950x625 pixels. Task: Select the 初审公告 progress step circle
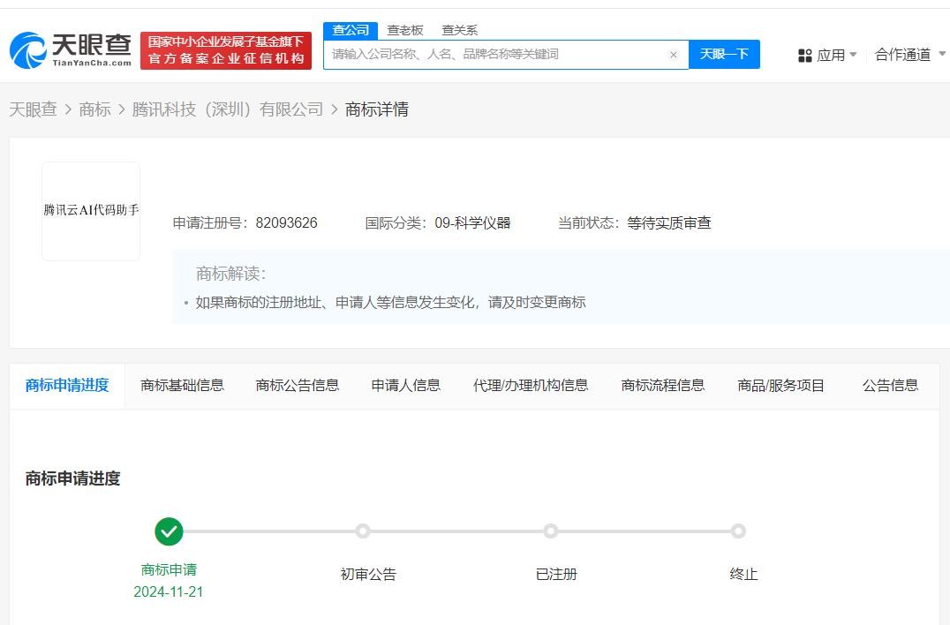pyautogui.click(x=362, y=531)
